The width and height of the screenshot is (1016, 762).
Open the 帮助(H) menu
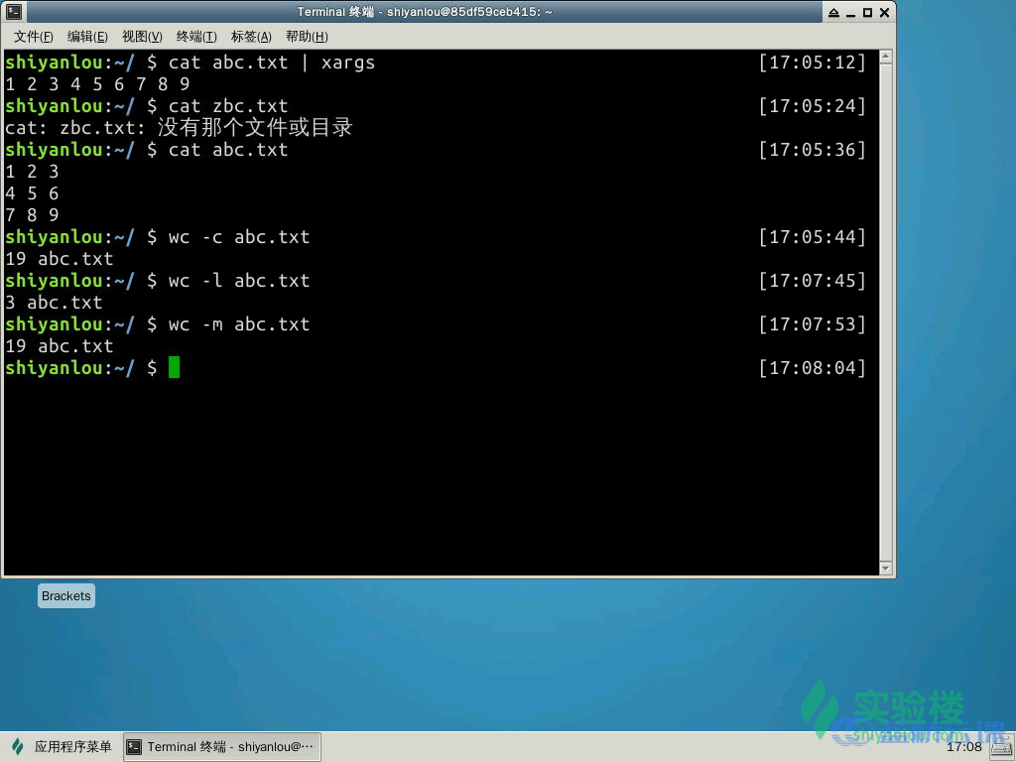[x=307, y=37]
